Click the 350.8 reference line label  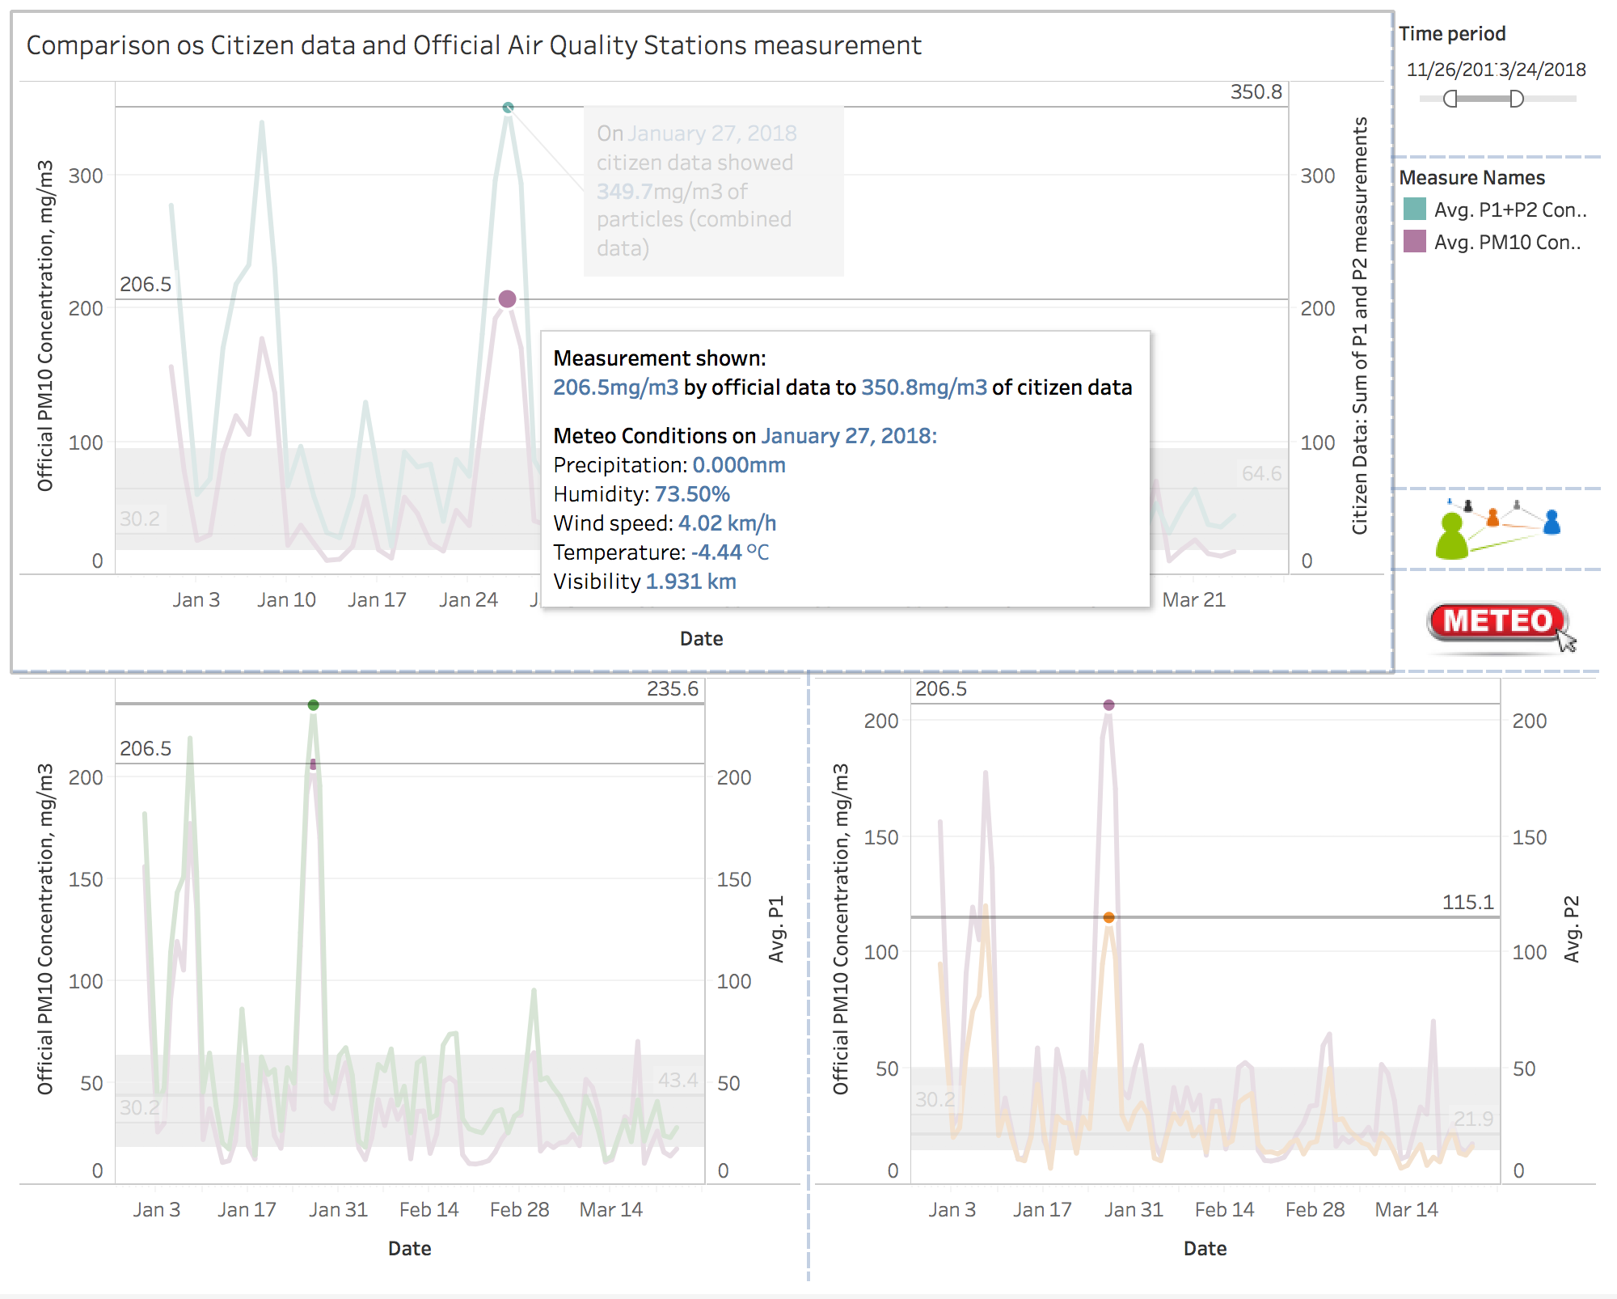pyautogui.click(x=1256, y=92)
